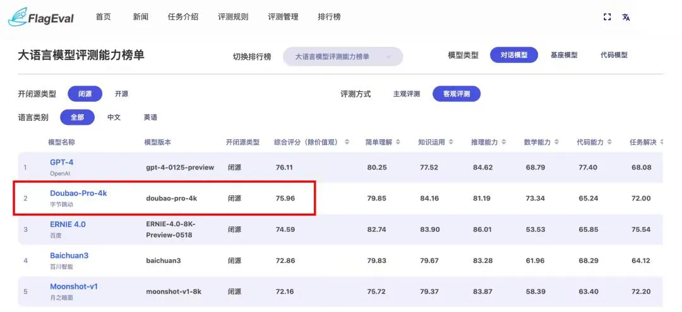682x312 pixels.
Task: Click the FlagEval logo icon
Action: point(18,17)
